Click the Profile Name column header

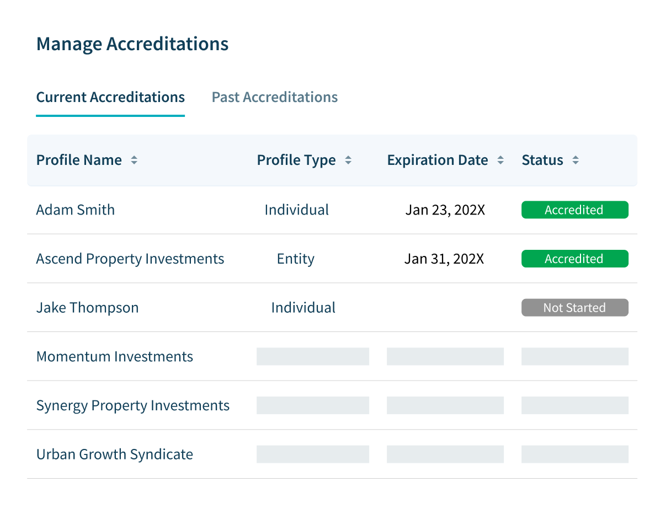tap(79, 160)
